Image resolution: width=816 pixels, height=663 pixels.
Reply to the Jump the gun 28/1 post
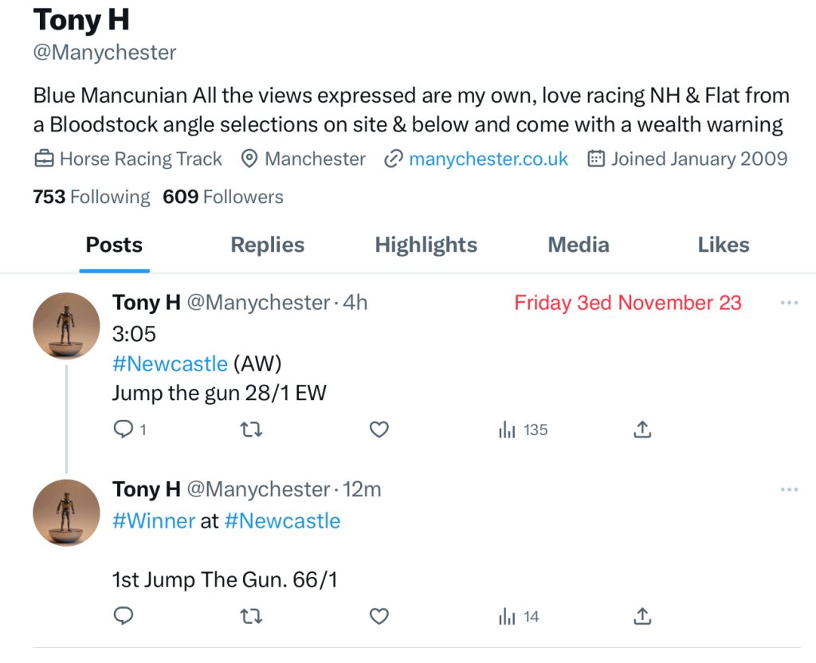coord(124,430)
